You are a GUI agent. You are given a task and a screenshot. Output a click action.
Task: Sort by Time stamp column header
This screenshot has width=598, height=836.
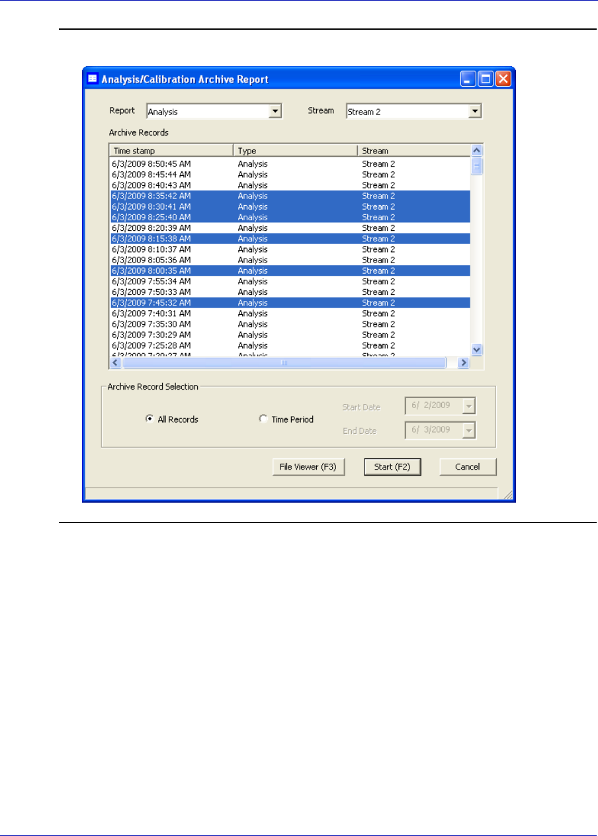click(x=172, y=151)
